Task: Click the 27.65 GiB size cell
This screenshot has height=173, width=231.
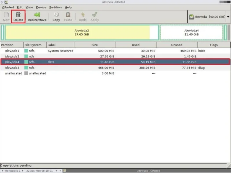Action: click(107, 56)
